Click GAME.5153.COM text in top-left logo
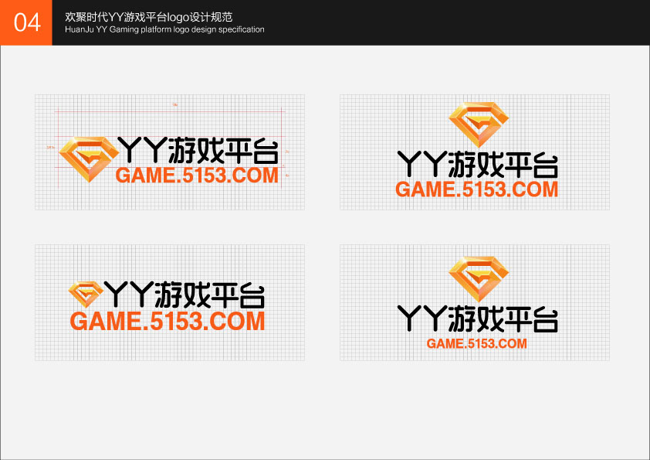 (197, 175)
